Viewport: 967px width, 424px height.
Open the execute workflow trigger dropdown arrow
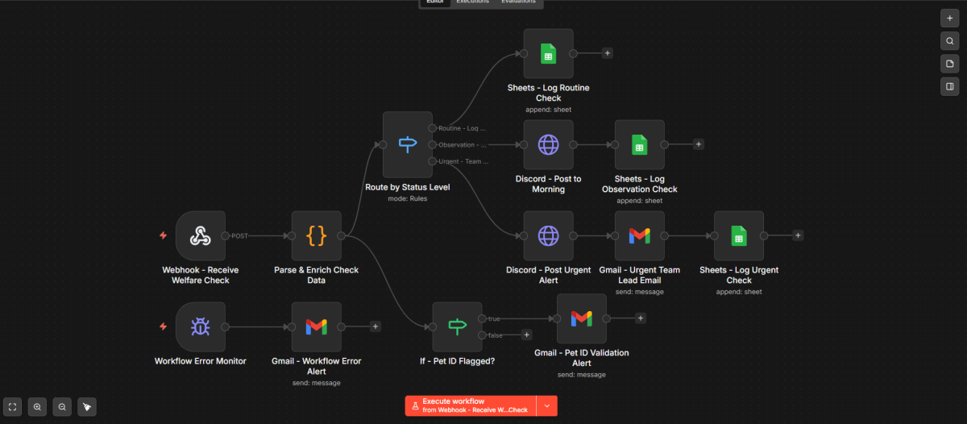[547, 405]
